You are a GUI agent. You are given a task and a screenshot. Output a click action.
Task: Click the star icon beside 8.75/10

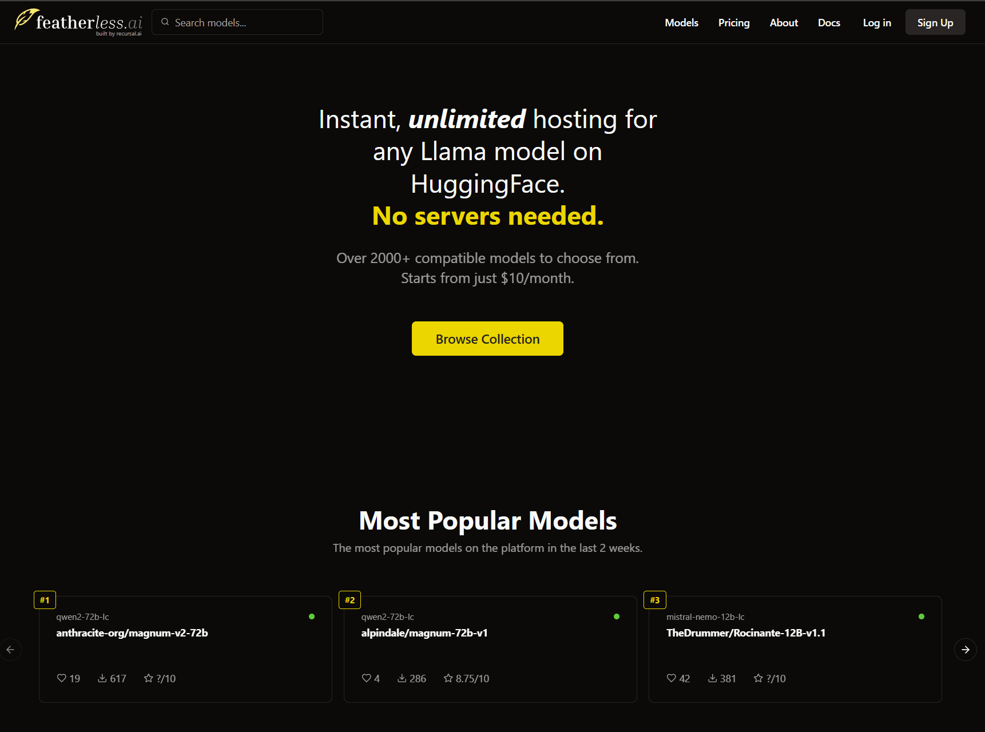[x=448, y=678]
